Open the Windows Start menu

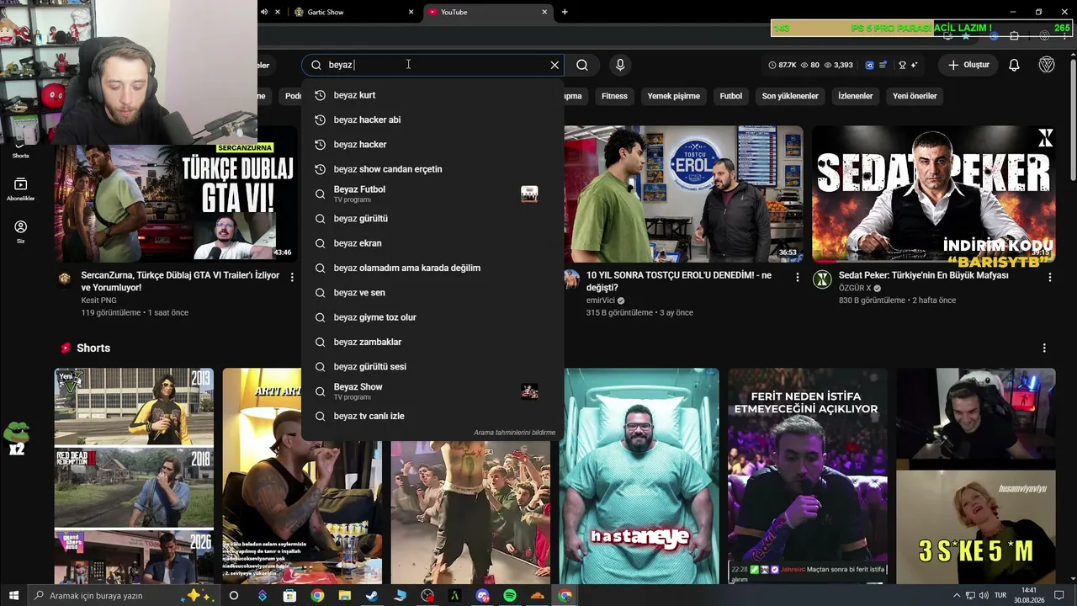pos(13,596)
